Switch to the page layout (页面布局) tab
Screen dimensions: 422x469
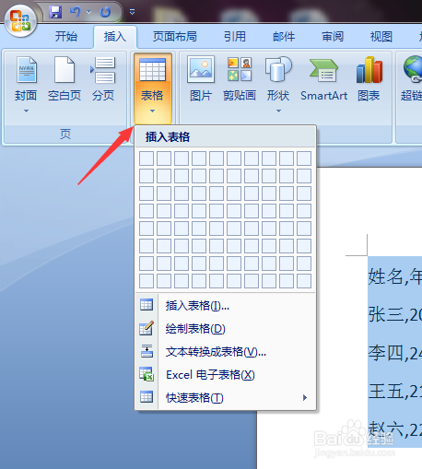click(x=175, y=37)
